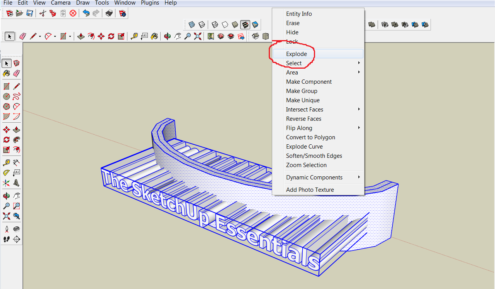Open dropdown arrow beside the Rectangle tool

tap(70, 36)
